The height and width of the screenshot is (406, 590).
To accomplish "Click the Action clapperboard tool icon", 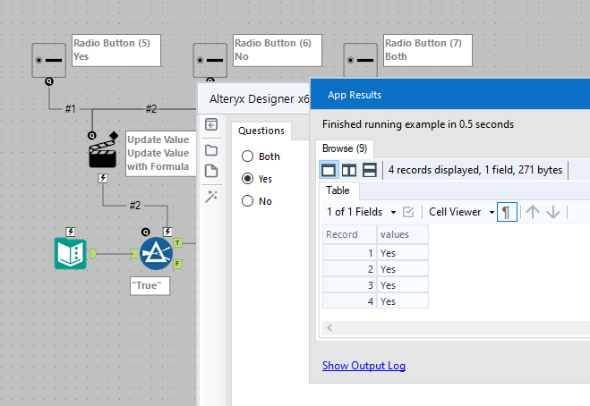I will 103,152.
